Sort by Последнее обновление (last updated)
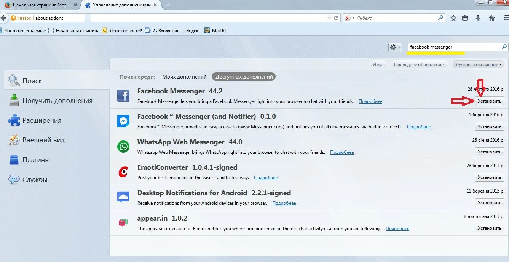The image size is (509, 262). [x=419, y=65]
